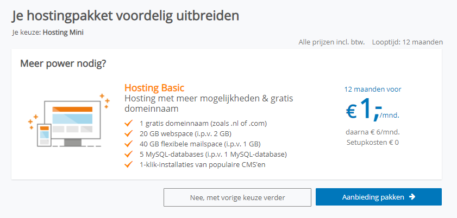457x218 pixels.
Task: Click the page heading Je hostingpakket voordelig uitbreiden
Action: (x=126, y=15)
